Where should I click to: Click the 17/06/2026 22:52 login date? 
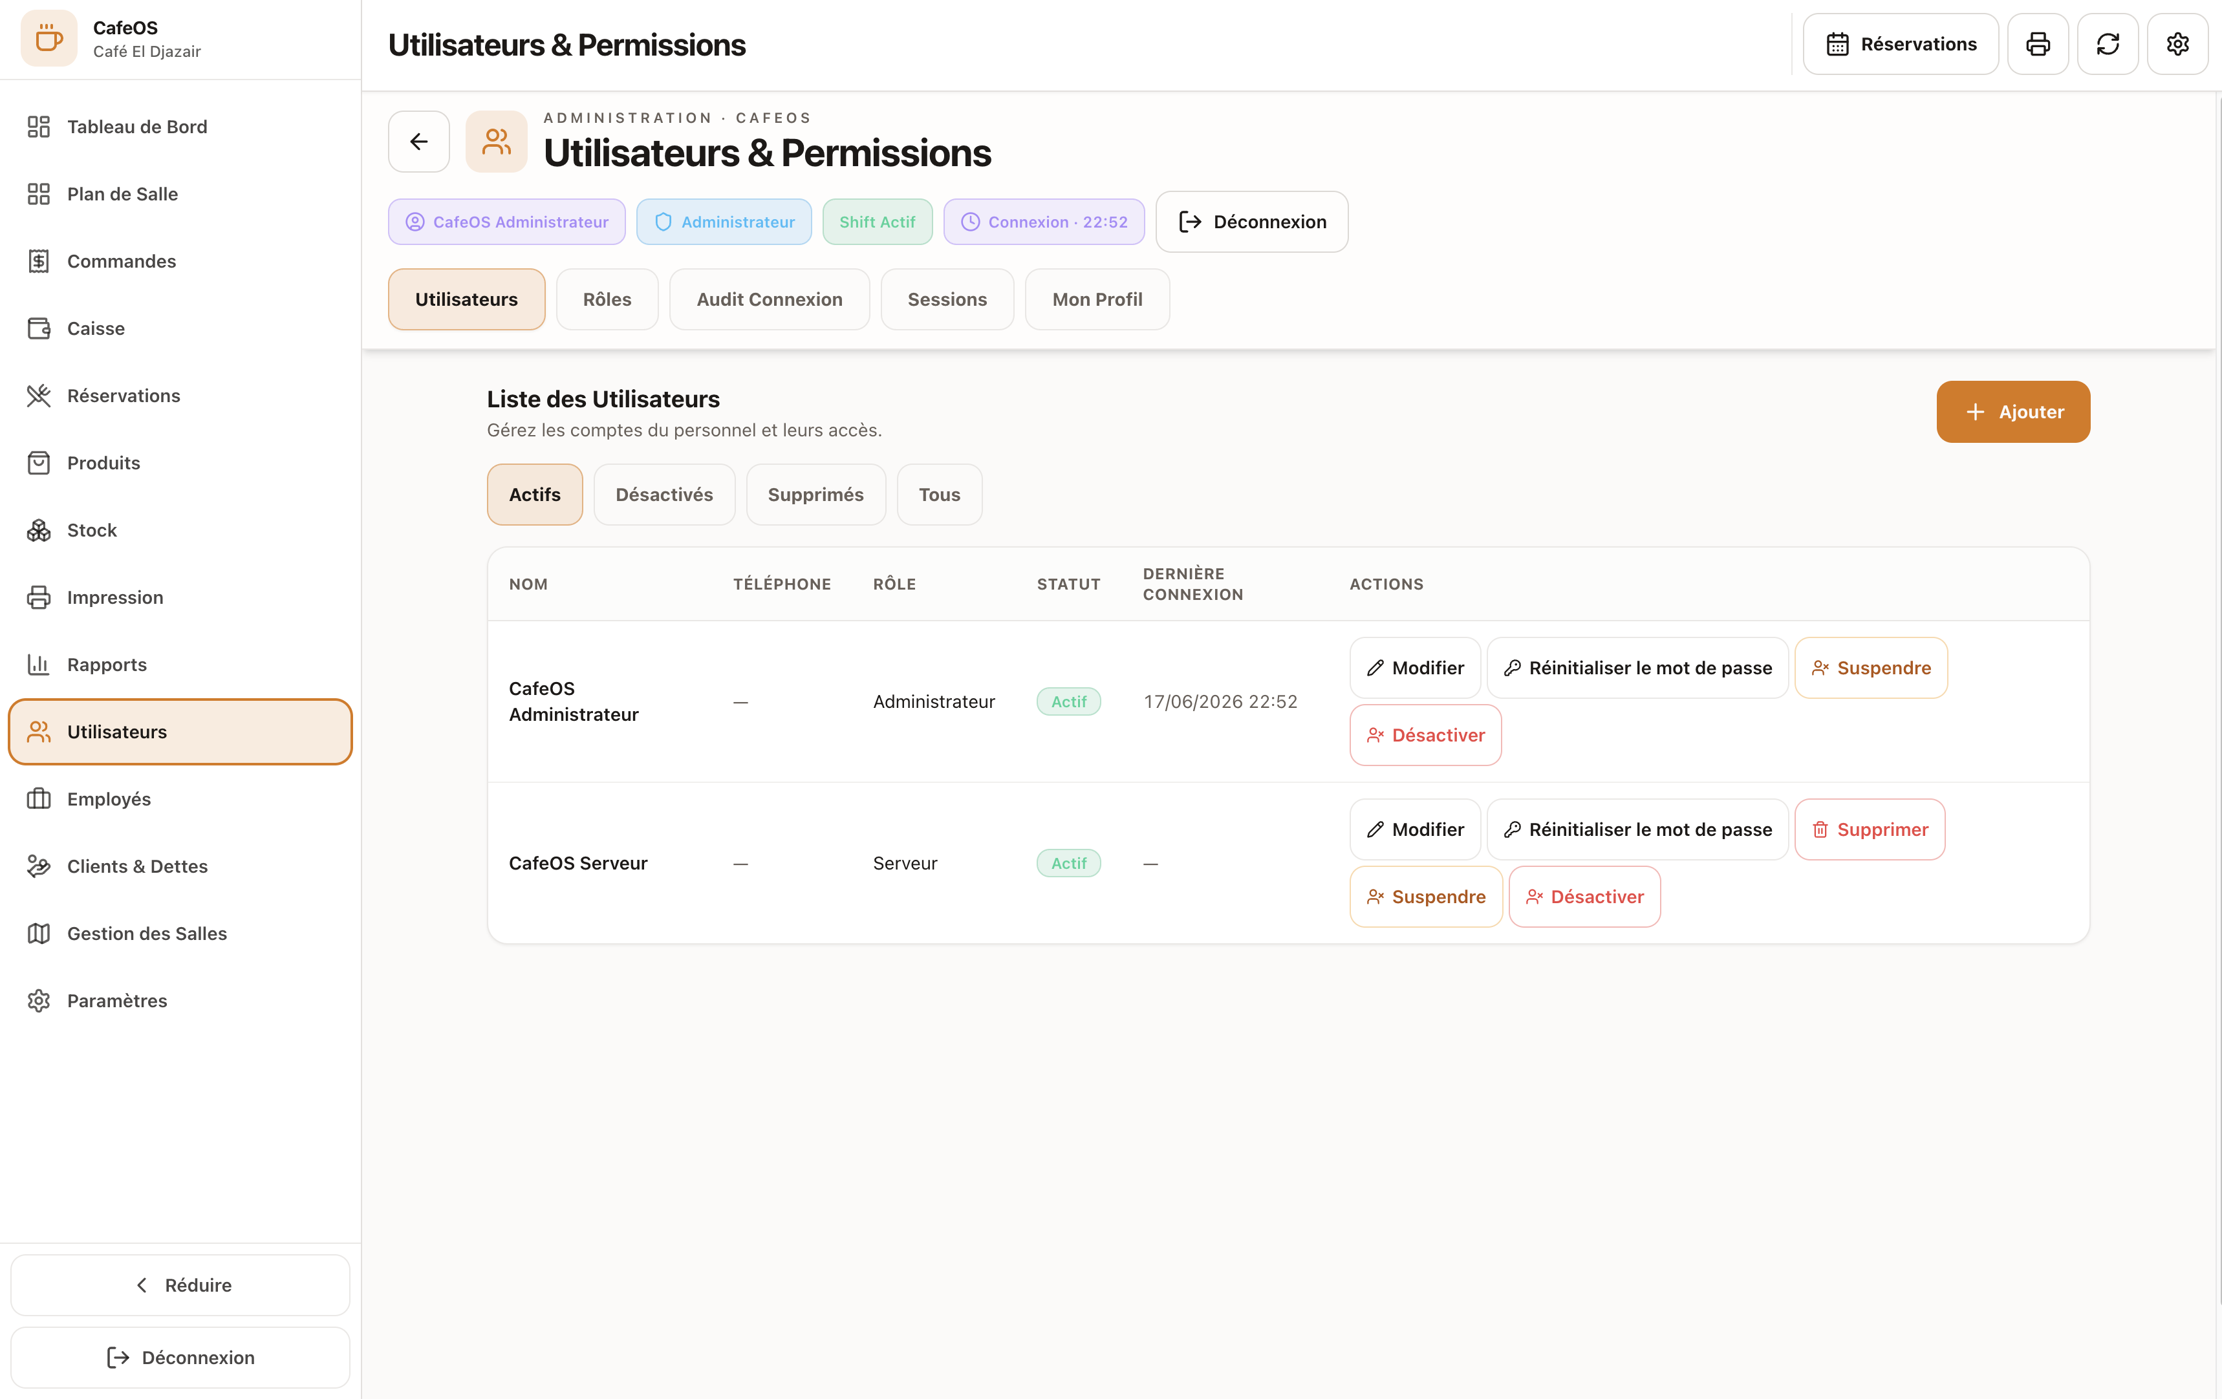(1221, 702)
